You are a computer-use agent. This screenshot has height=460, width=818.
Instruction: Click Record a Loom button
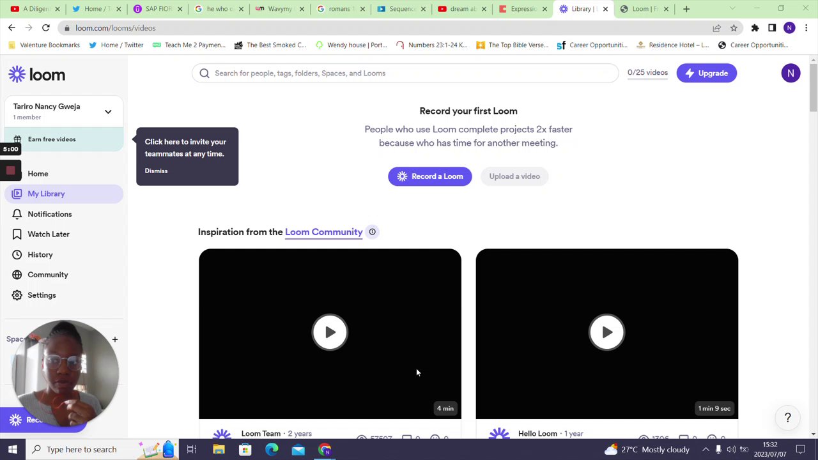click(429, 176)
